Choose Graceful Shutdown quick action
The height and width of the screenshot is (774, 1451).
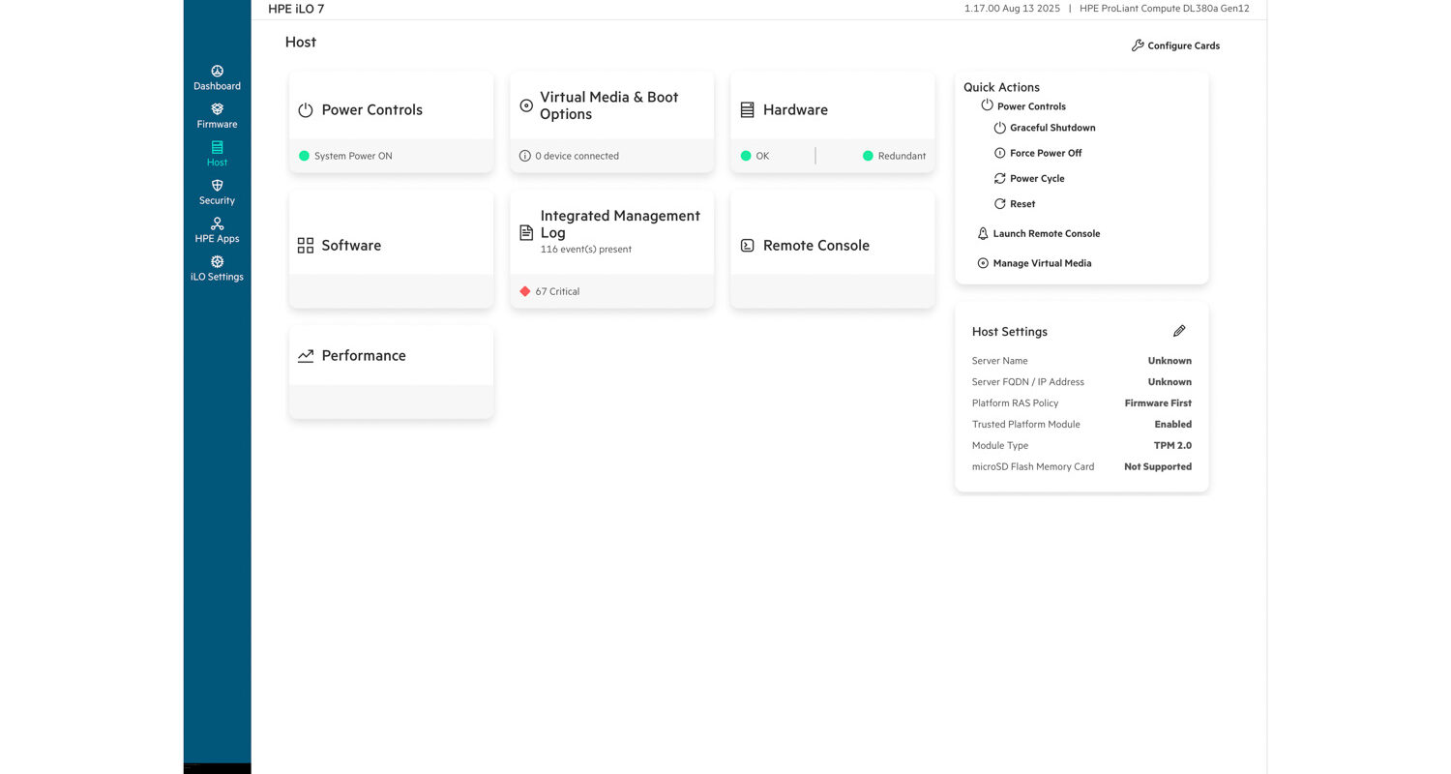[1051, 128]
